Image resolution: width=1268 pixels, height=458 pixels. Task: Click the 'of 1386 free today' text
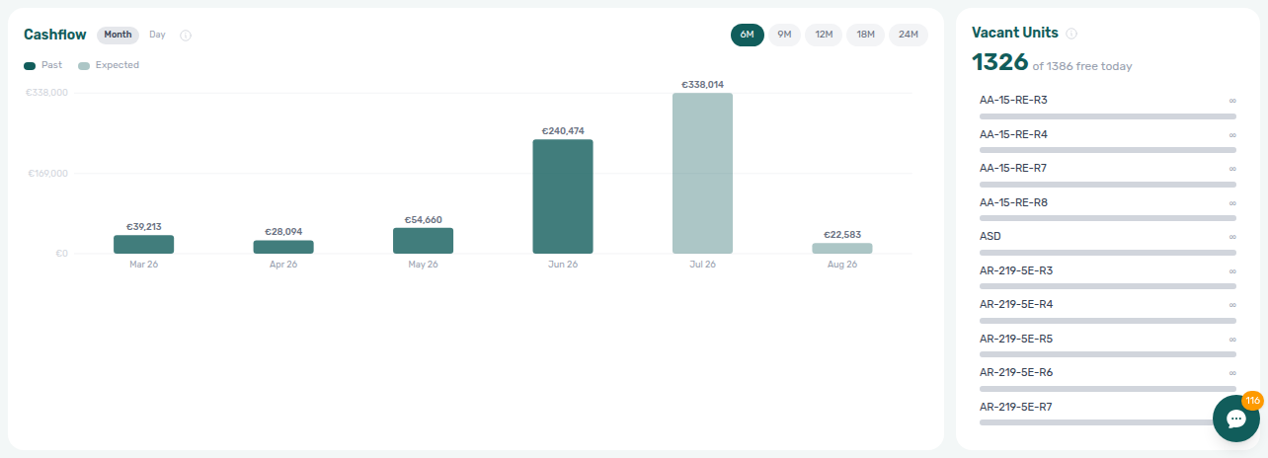tap(1082, 66)
